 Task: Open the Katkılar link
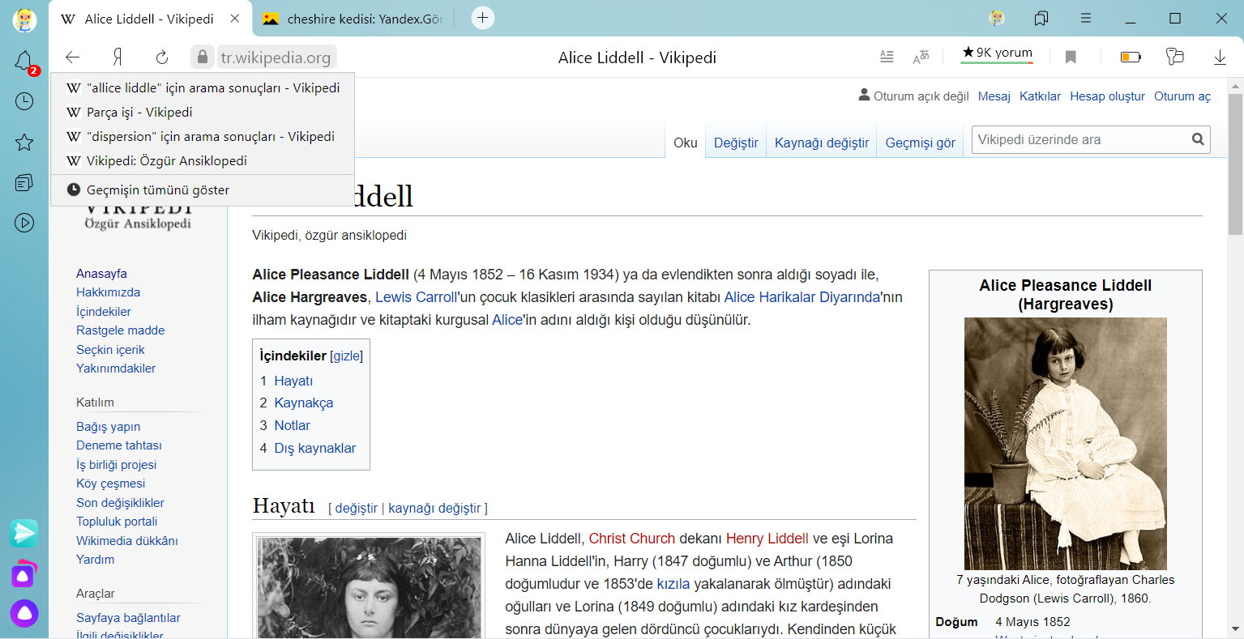tap(1040, 96)
